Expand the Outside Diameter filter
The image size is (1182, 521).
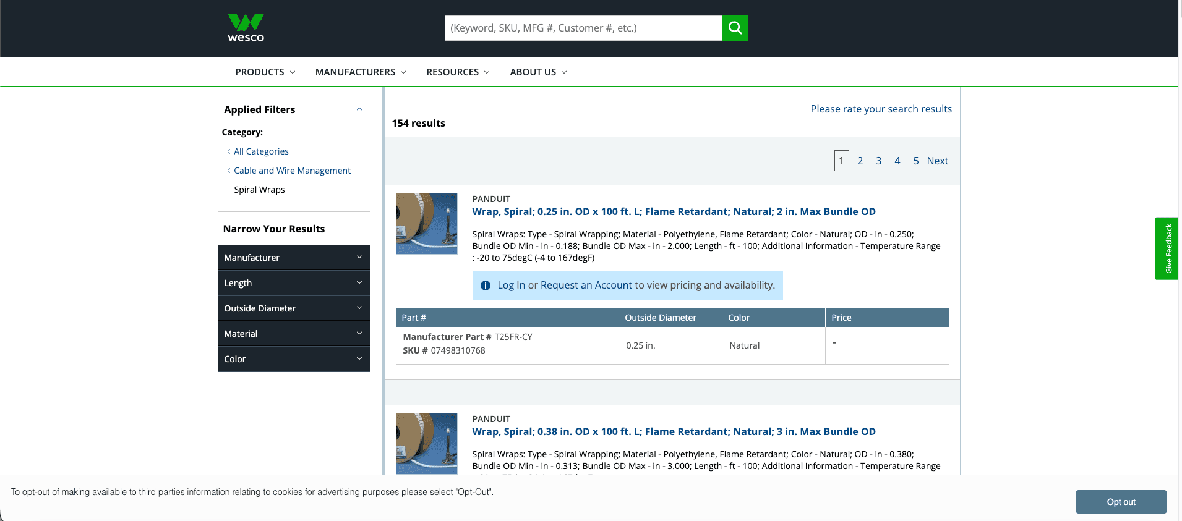click(x=294, y=308)
